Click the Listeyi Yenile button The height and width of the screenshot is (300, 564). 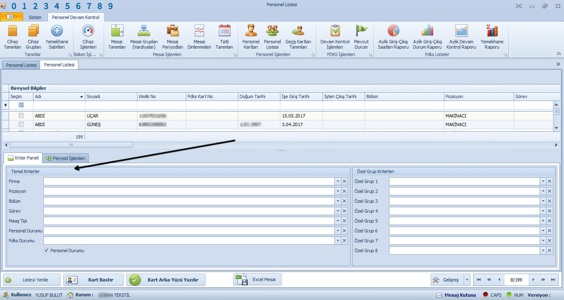point(32,280)
